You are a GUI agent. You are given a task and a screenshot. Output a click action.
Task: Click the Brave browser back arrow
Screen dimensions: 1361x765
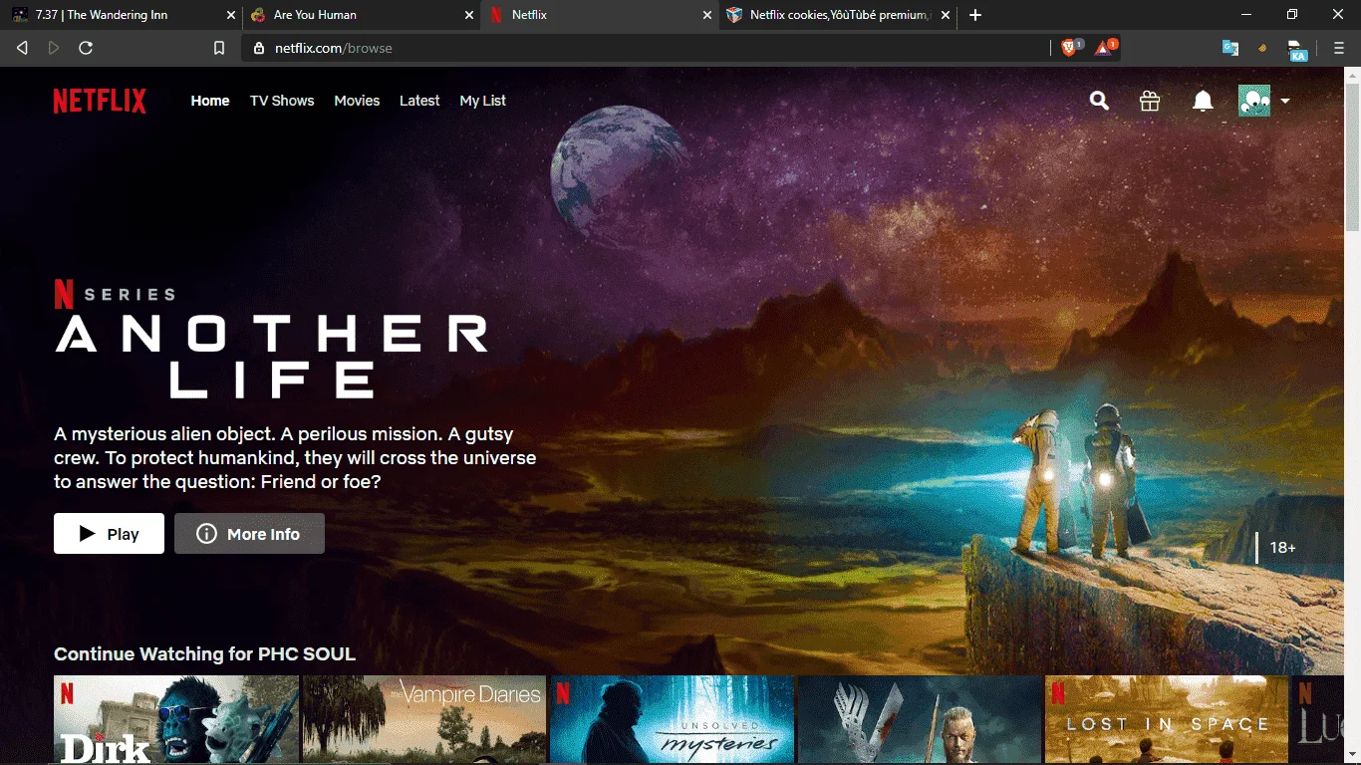[22, 48]
